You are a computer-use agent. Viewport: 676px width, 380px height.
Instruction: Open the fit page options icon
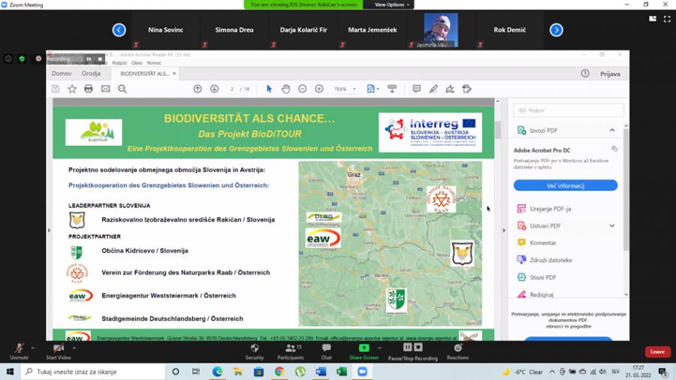[x=372, y=89]
